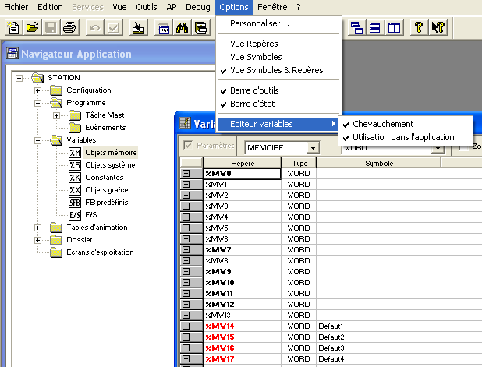This screenshot has width=482, height=367.
Task: Click the Open file toolbar icon
Action: tap(32, 28)
